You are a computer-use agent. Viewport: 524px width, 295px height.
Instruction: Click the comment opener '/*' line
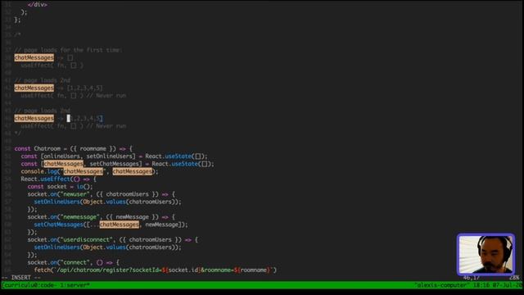pyautogui.click(x=17, y=34)
